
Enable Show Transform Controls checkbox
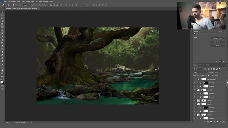click(x=32, y=5)
